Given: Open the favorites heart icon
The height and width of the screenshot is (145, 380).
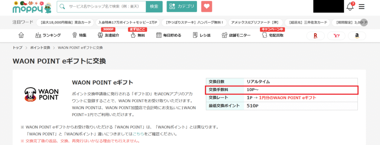Looking at the screenshot, I should pyautogui.click(x=206, y=7).
